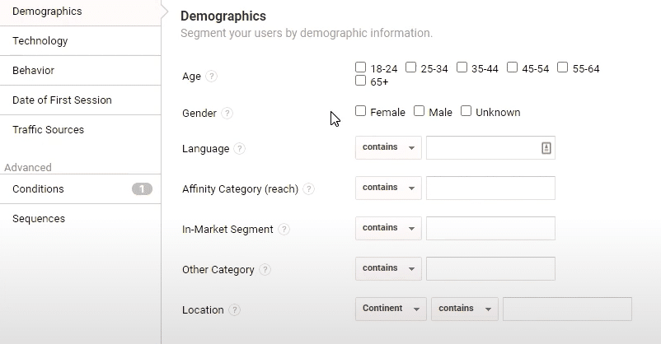Tick the Unknown gender checkbox

466,111
